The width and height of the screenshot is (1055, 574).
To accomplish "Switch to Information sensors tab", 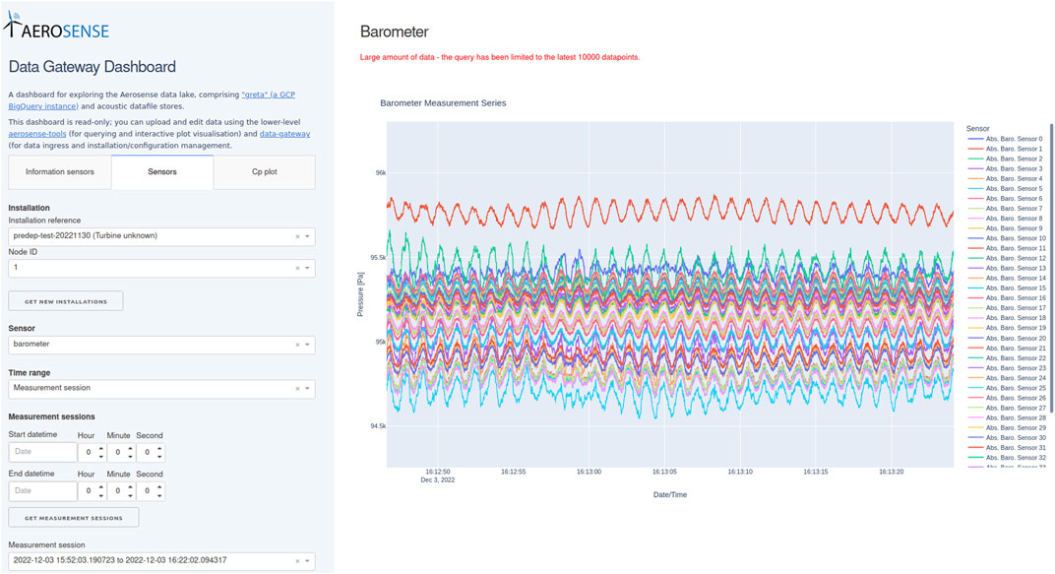I will point(60,172).
